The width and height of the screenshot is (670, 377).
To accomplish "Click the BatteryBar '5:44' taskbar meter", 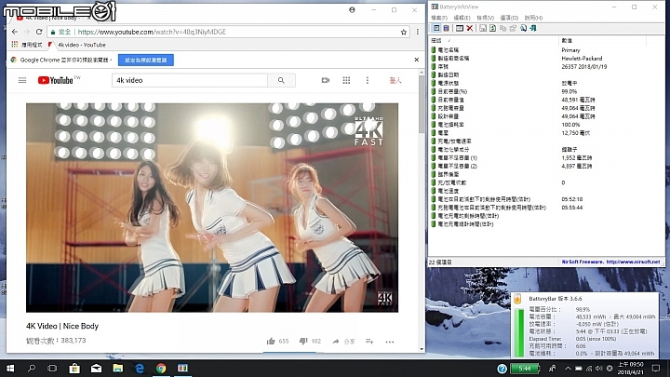I will [x=525, y=369].
